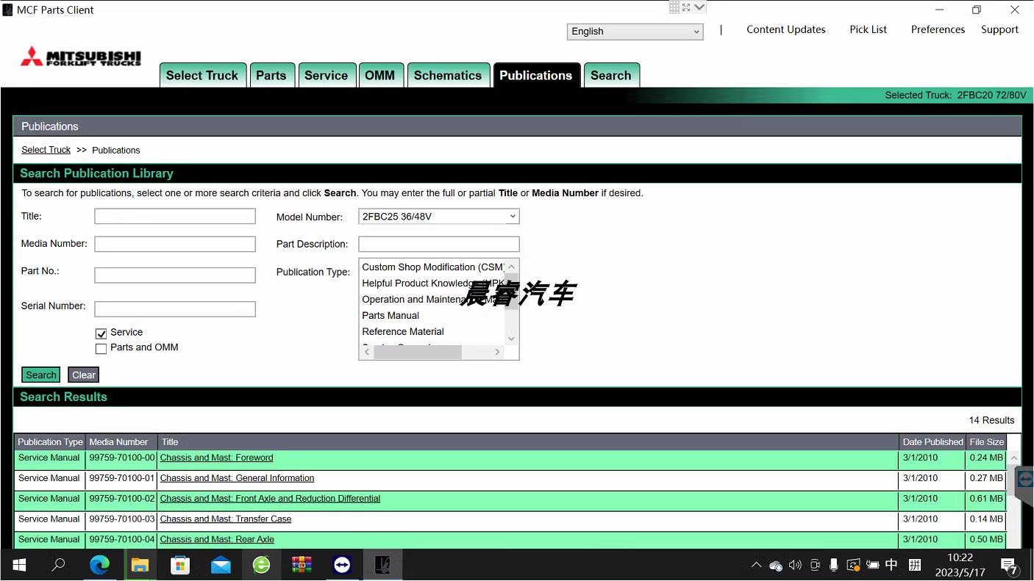Open the Support link
This screenshot has width=1034, height=581.
1000,29
